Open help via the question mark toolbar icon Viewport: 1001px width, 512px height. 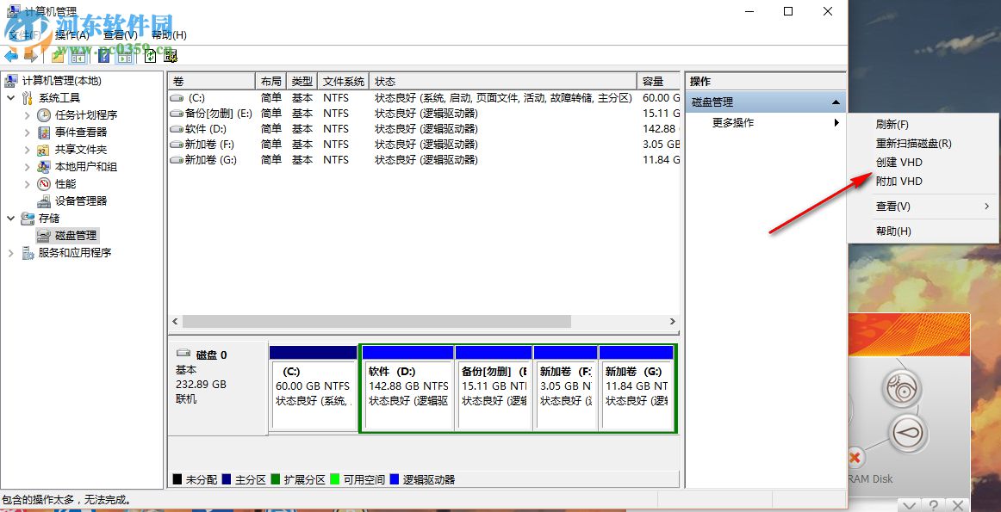[x=103, y=57]
